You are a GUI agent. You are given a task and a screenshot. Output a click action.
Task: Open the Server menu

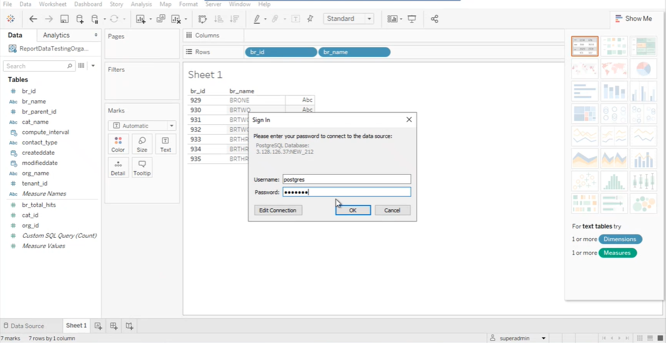point(213,4)
